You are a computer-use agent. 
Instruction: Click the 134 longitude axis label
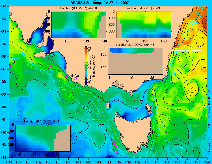(x=9, y=162)
